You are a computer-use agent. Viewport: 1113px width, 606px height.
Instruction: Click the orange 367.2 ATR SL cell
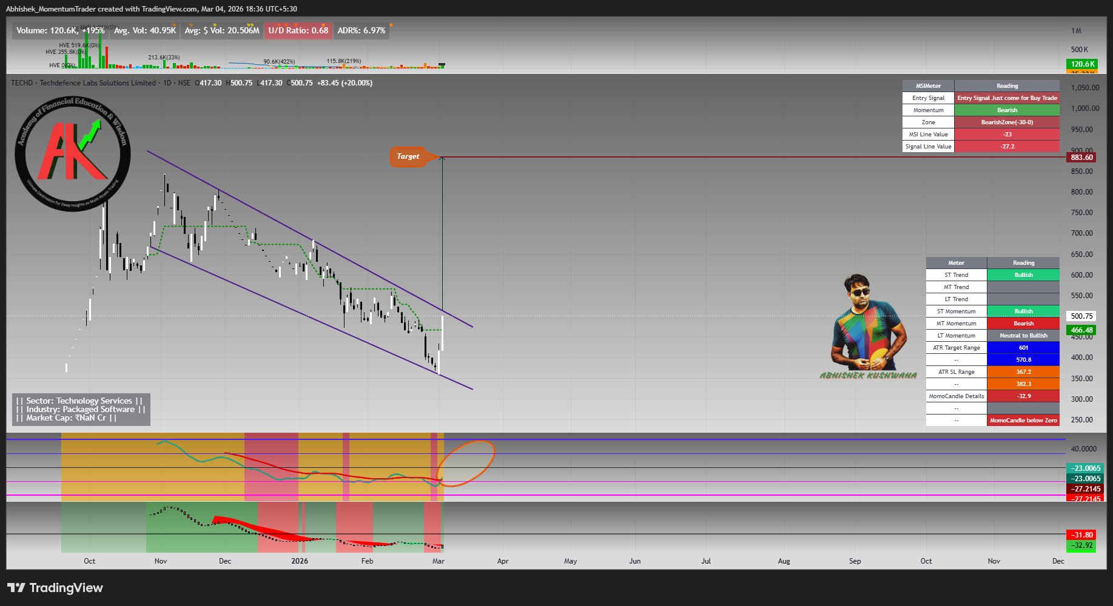tap(1023, 372)
